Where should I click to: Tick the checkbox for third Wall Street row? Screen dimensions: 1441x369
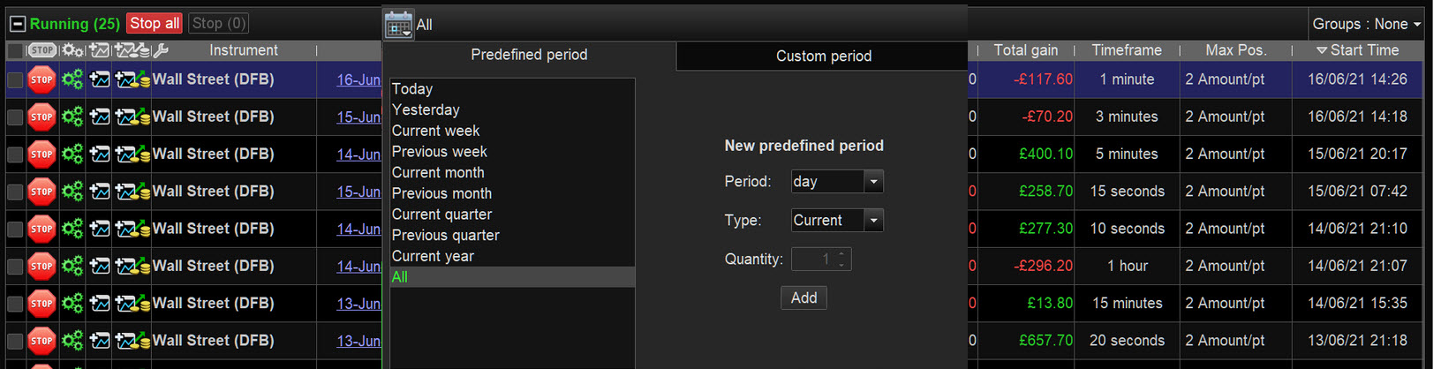point(15,154)
